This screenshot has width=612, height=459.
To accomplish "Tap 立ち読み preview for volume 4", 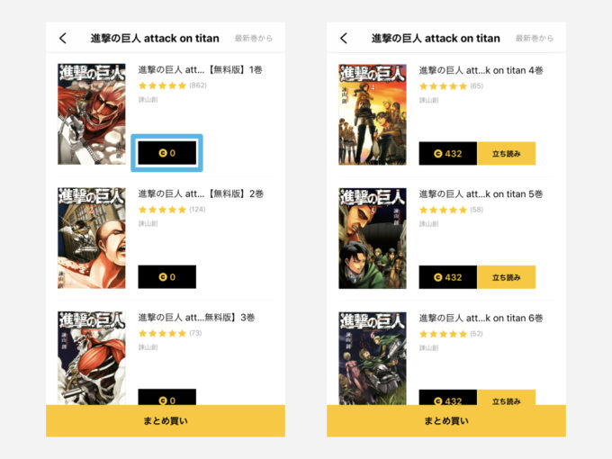I will pos(506,153).
